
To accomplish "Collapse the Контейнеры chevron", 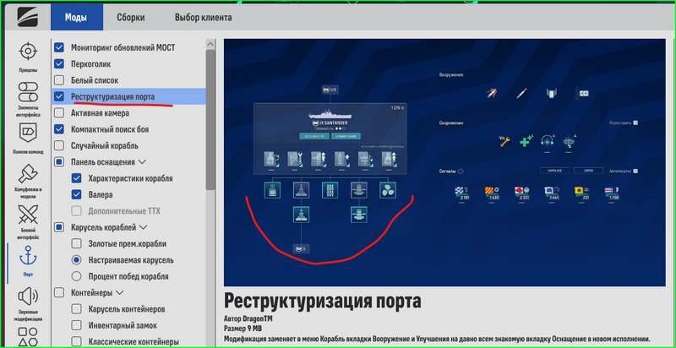I will [x=119, y=292].
